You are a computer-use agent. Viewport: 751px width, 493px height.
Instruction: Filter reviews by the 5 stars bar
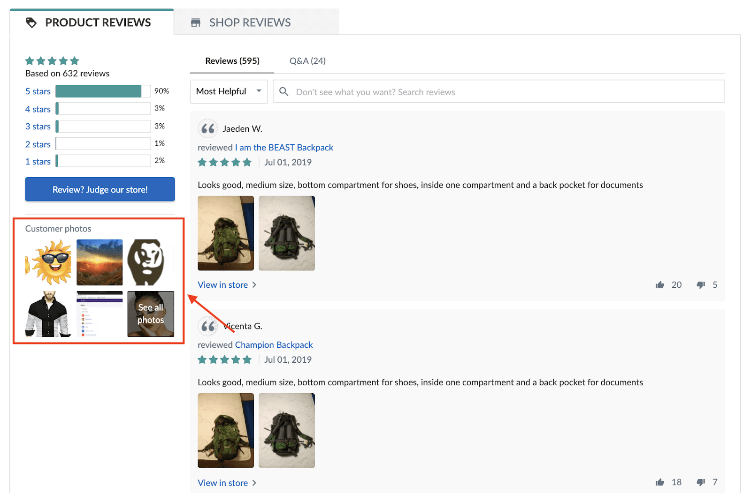99,91
